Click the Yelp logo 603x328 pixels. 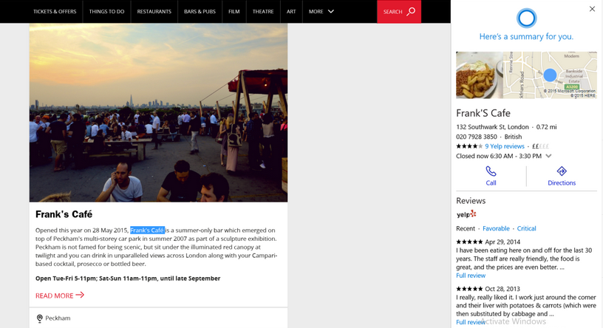(x=466, y=214)
